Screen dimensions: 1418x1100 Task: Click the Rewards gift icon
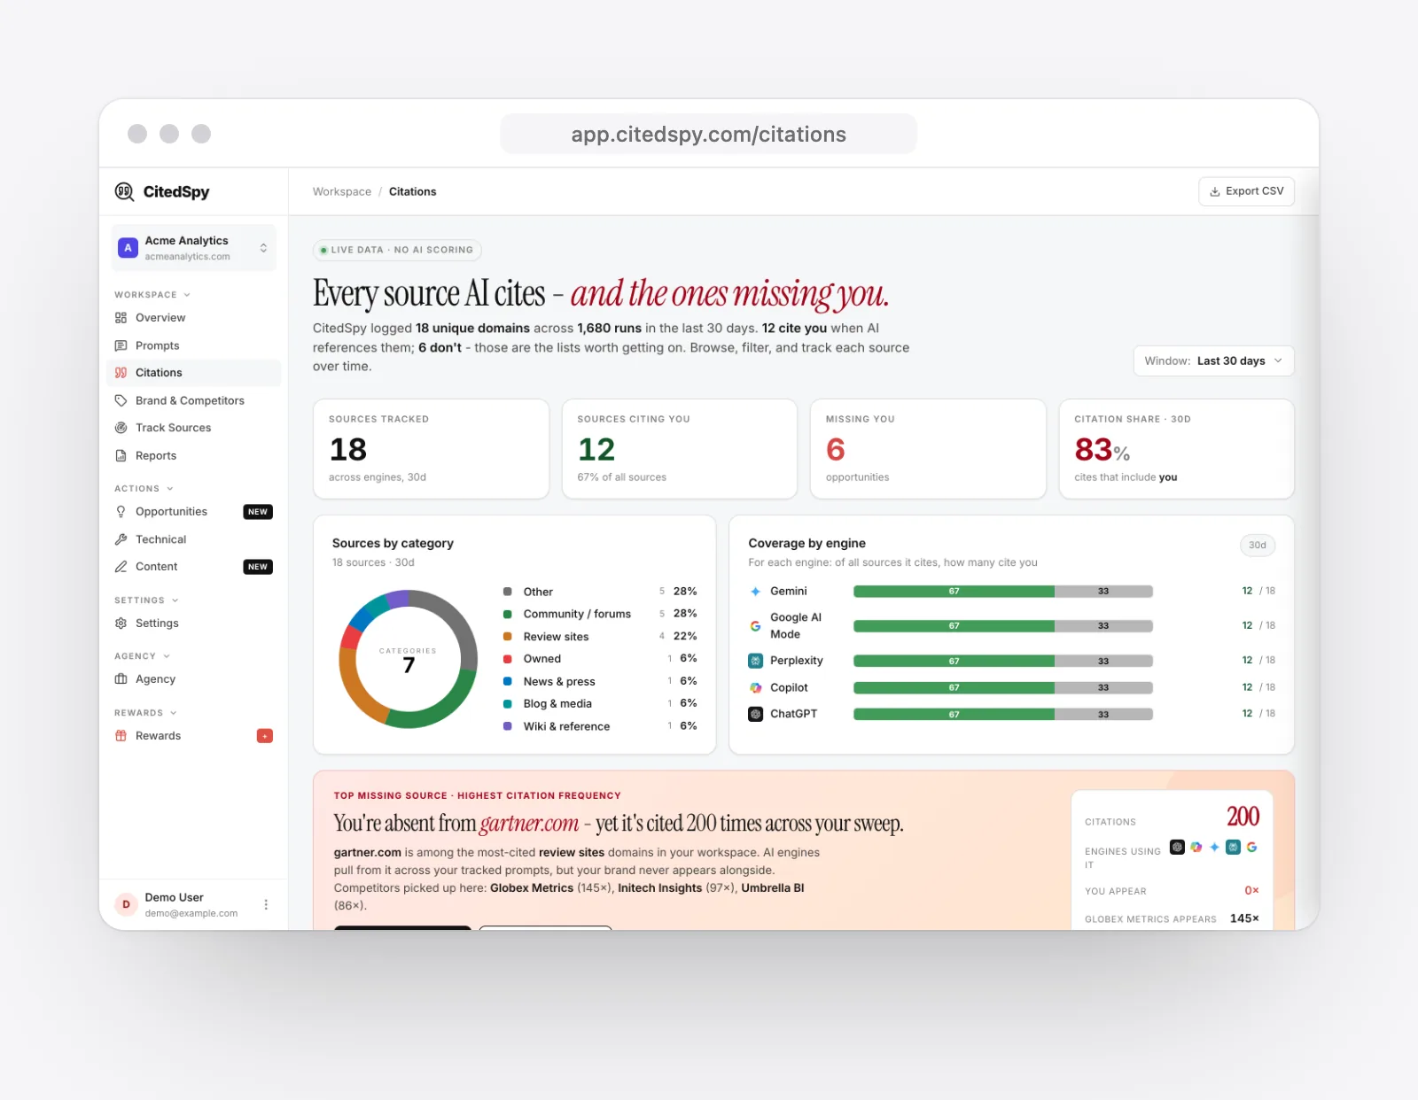coord(121,736)
